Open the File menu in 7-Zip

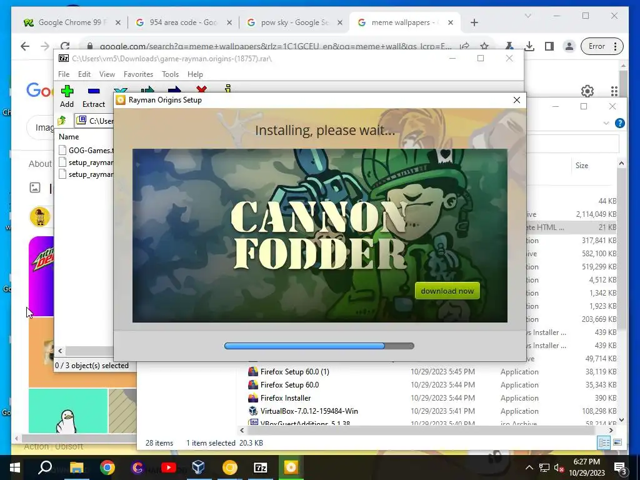tap(64, 74)
